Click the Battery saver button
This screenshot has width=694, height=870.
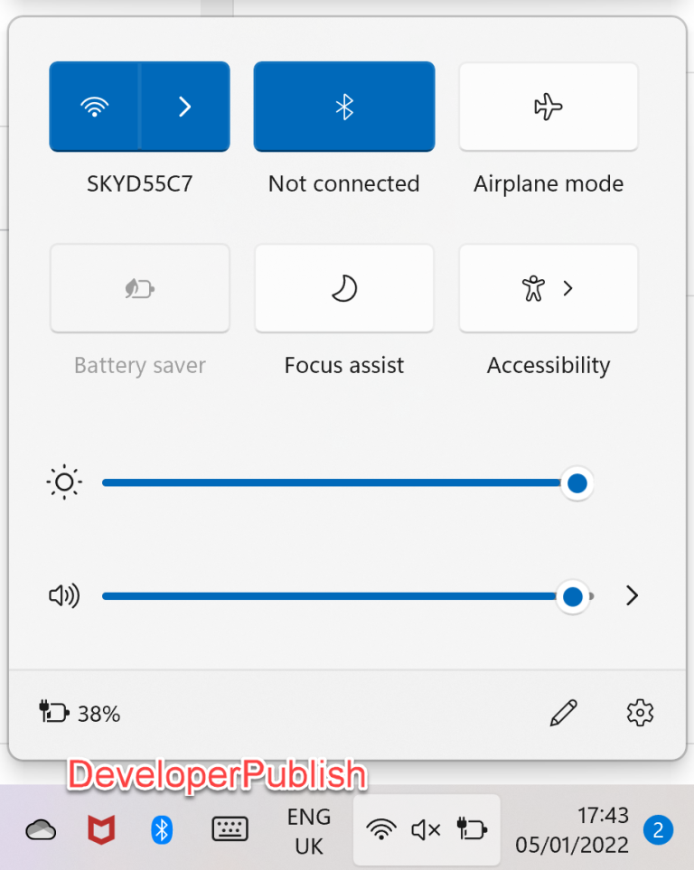click(x=139, y=287)
